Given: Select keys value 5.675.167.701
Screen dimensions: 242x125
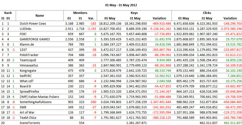Looking at the screenshot, I should pyautogui.click(x=111, y=34).
